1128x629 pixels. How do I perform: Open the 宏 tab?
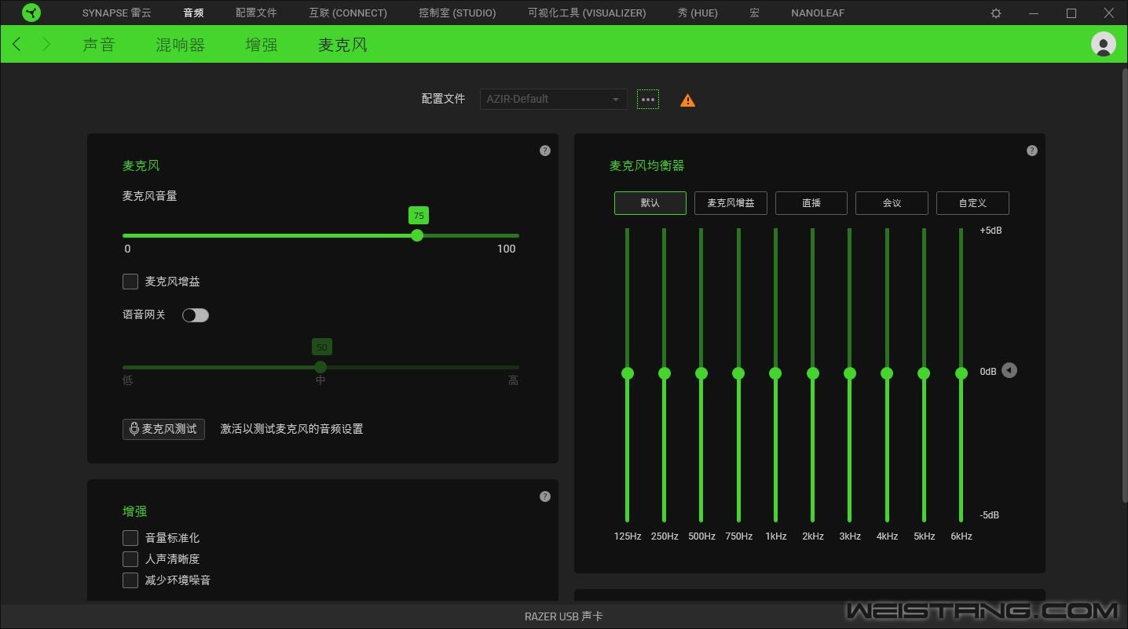[x=754, y=13]
